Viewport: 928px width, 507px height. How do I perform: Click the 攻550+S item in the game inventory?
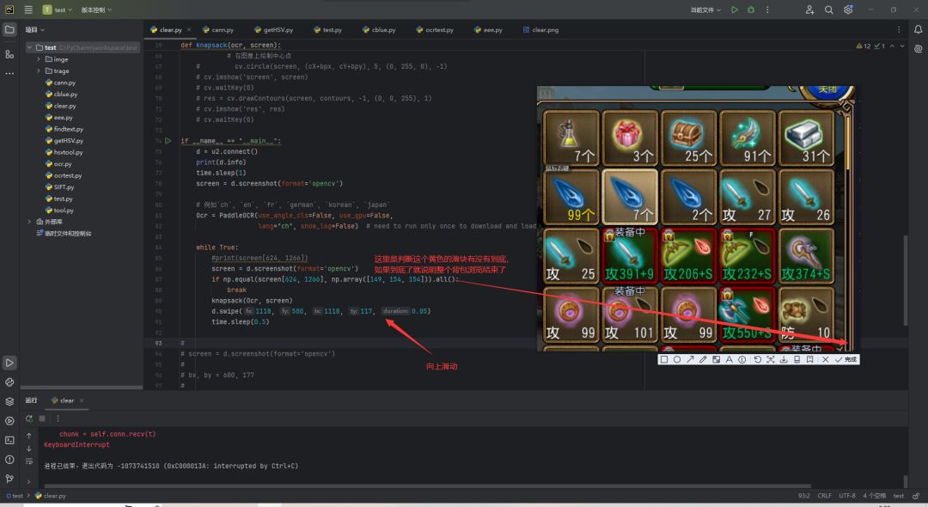[x=747, y=315]
